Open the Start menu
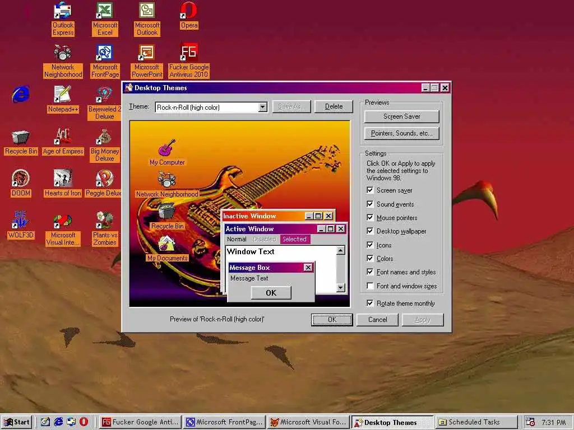This screenshot has height=430, width=574. pos(17,422)
